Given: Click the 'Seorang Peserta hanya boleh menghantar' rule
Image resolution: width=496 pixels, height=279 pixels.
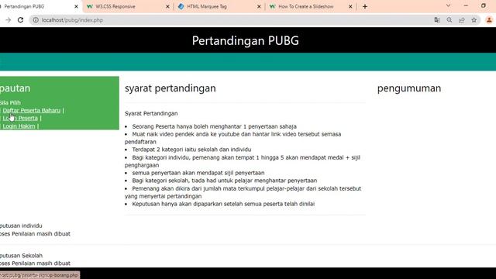Looking at the screenshot, I should pyautogui.click(x=214, y=126).
